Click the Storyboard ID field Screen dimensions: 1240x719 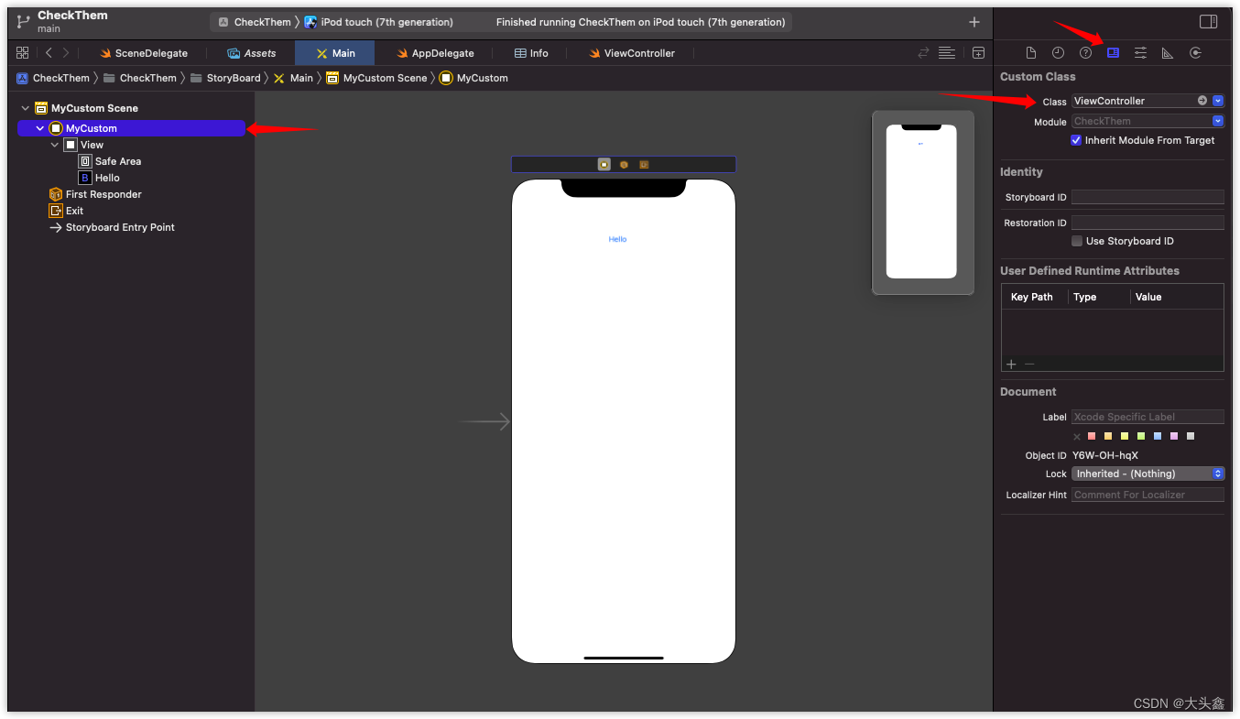(1148, 197)
